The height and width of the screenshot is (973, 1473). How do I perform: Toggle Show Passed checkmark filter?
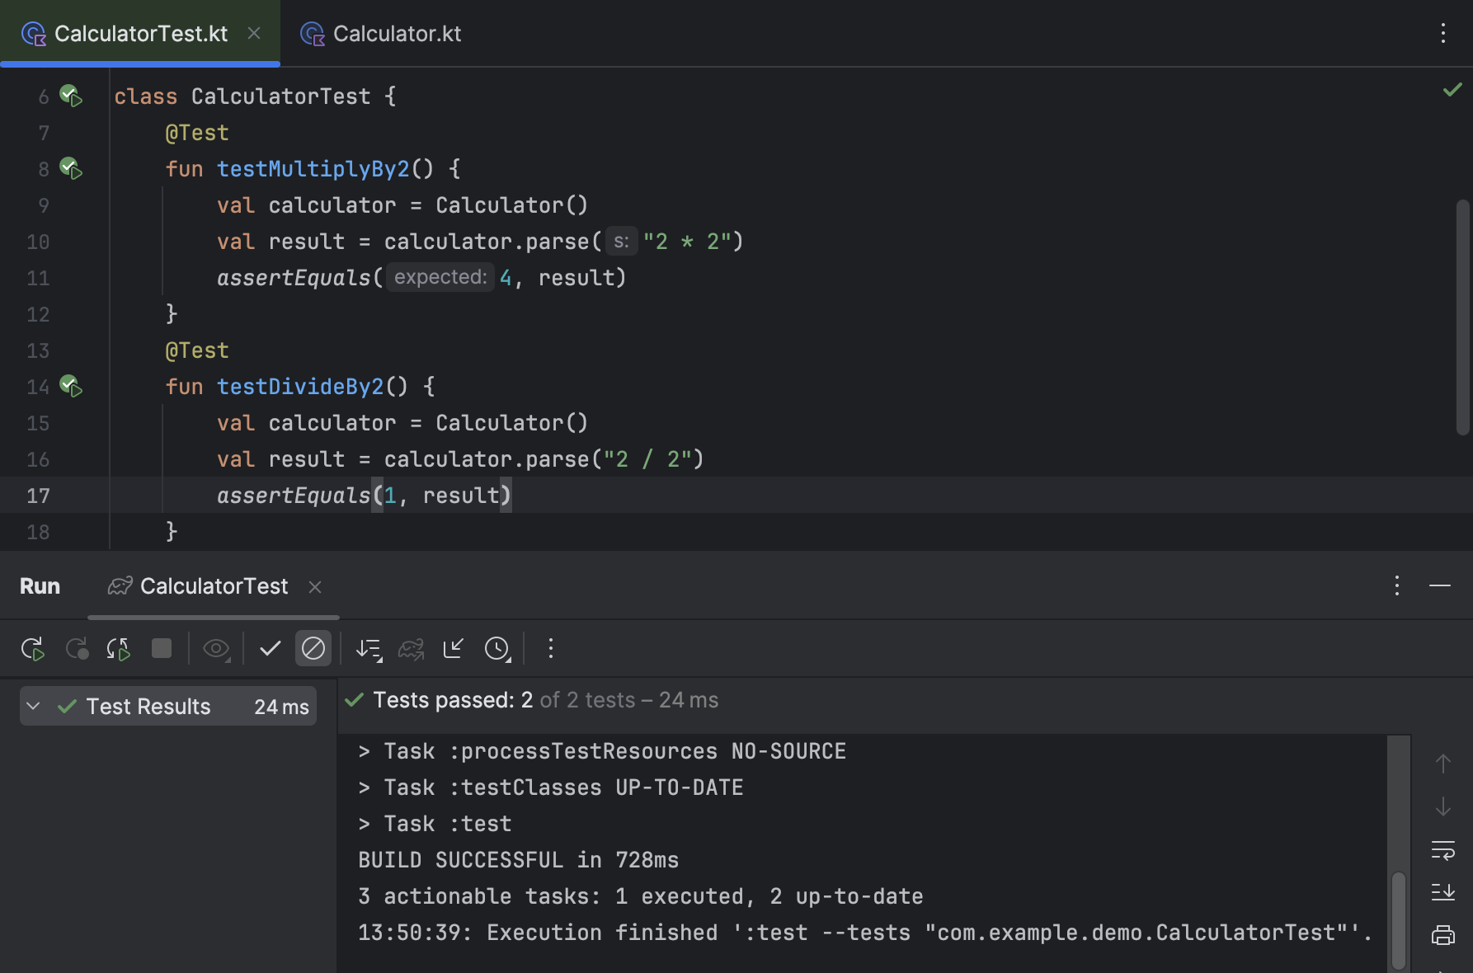pos(270,649)
